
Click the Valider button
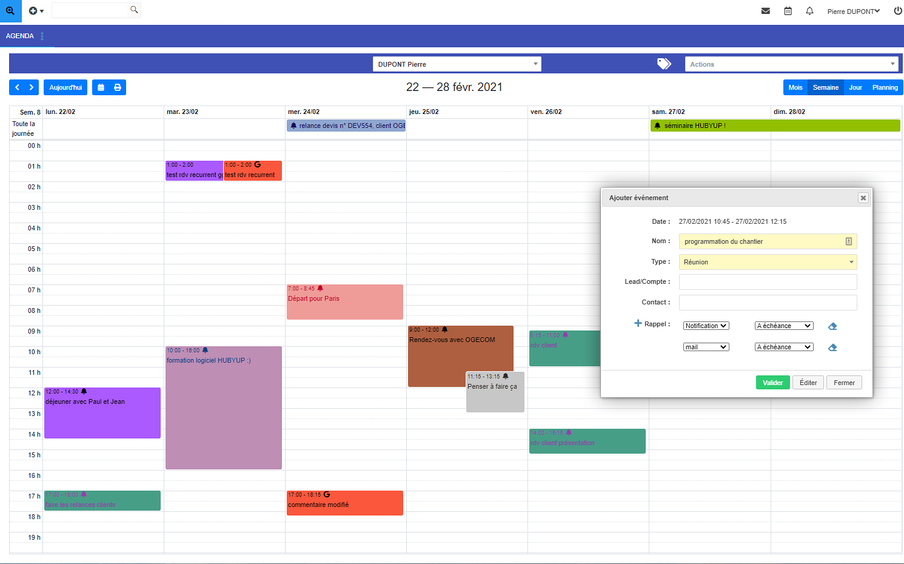click(x=773, y=383)
